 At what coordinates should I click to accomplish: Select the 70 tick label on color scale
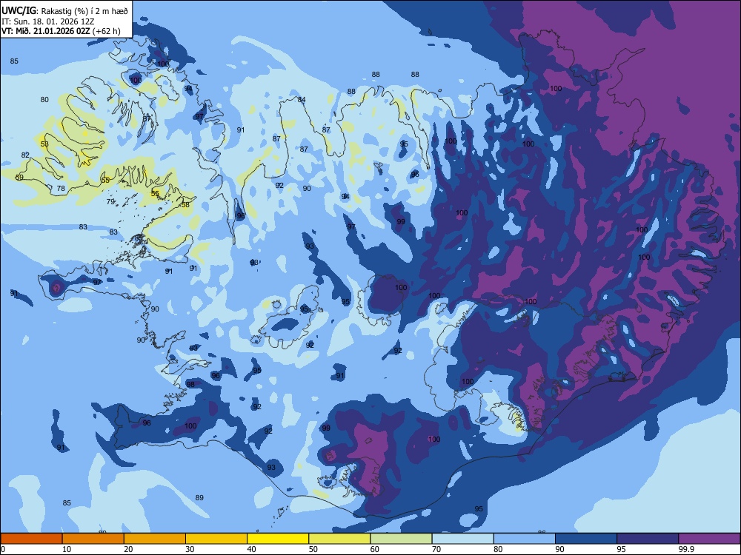[436, 549]
